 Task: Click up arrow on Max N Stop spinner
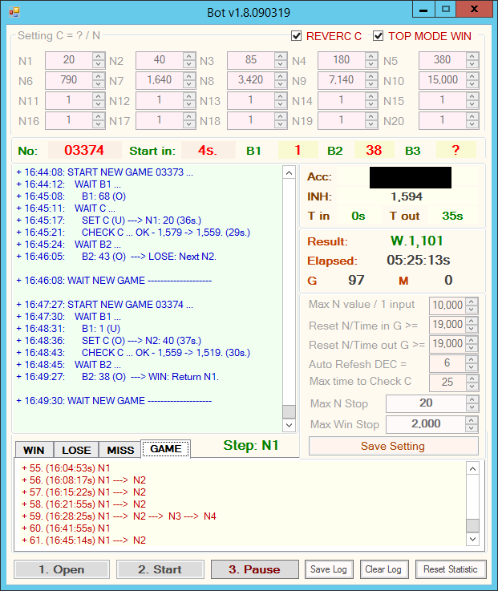coord(472,399)
